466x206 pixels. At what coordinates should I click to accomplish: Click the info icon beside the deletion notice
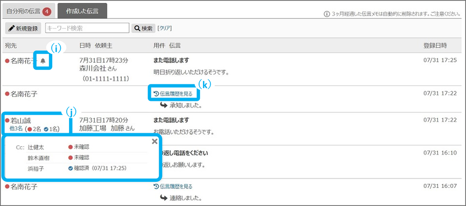click(x=326, y=14)
